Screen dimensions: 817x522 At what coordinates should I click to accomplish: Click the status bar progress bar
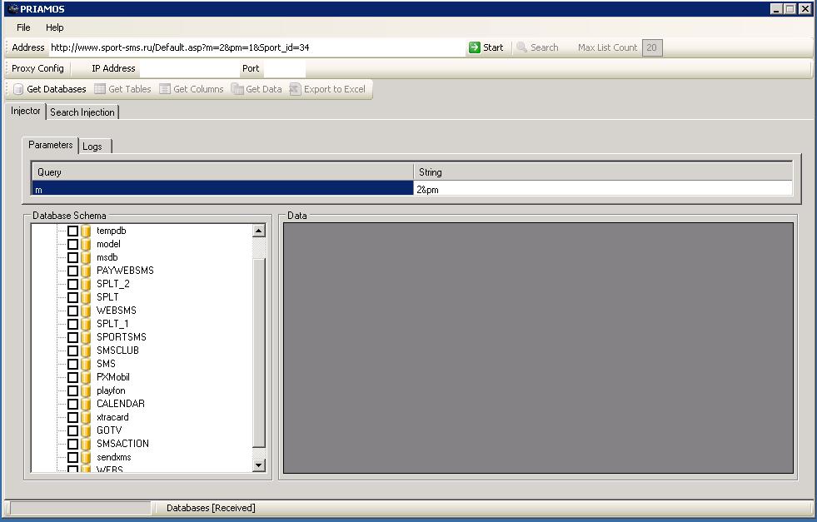pos(80,508)
